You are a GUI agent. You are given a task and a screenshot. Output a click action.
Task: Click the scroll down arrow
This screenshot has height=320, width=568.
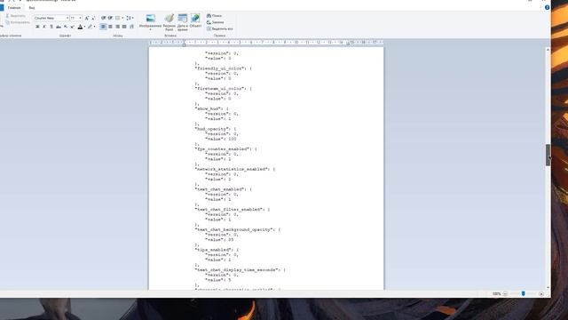(548, 287)
